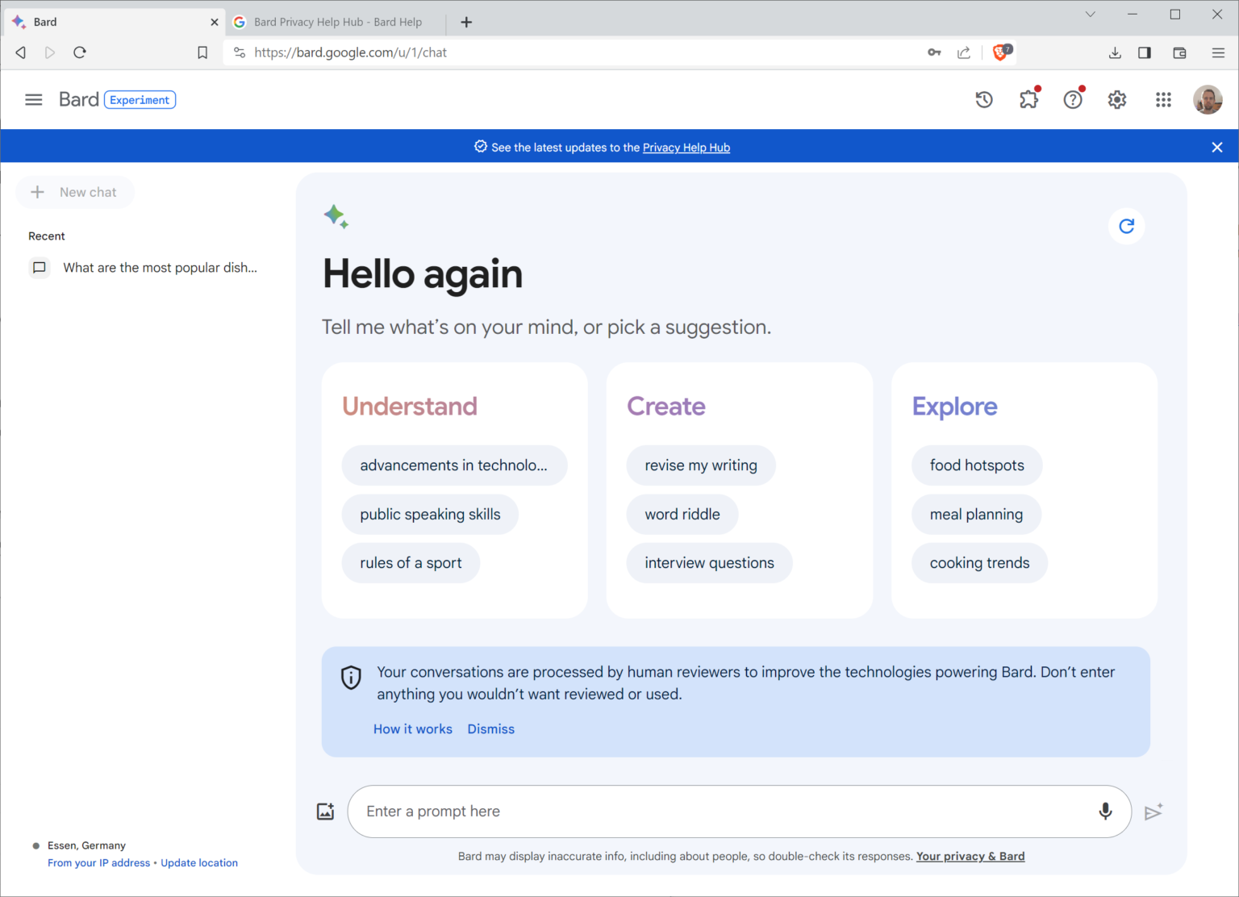Viewport: 1239px width, 897px height.
Task: Dismiss the human reviewers notice
Action: (x=491, y=729)
